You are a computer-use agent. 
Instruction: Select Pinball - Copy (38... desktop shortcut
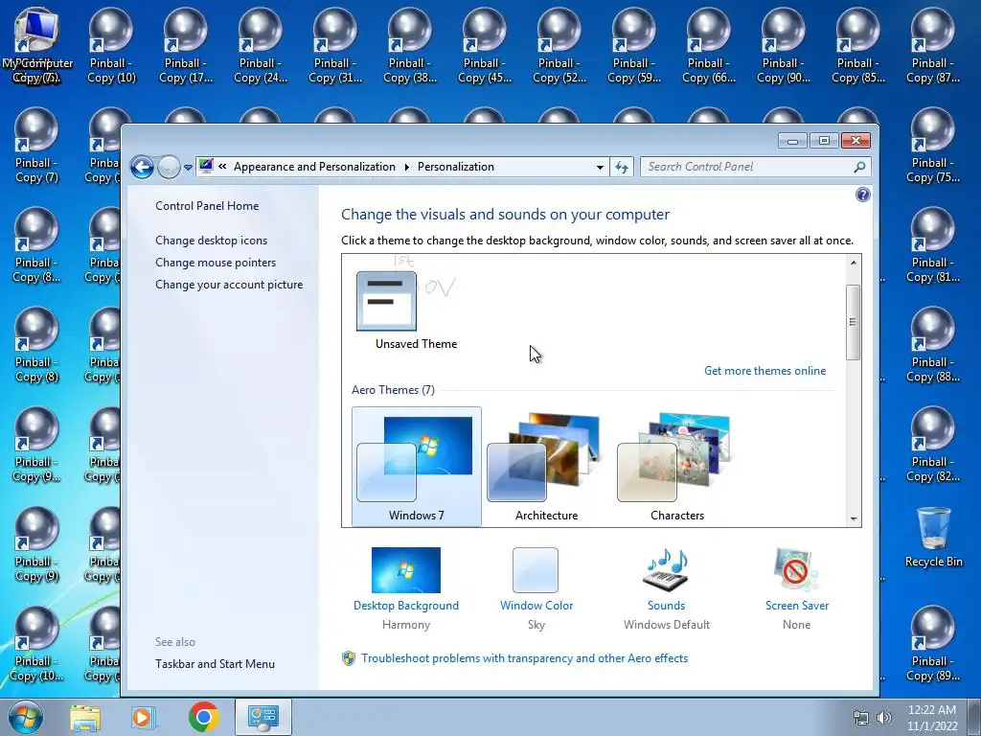point(410,45)
